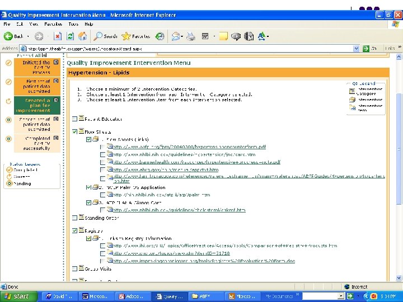Uncheck the Registry category checkbox
This screenshot has height=302, width=403.
74,230
